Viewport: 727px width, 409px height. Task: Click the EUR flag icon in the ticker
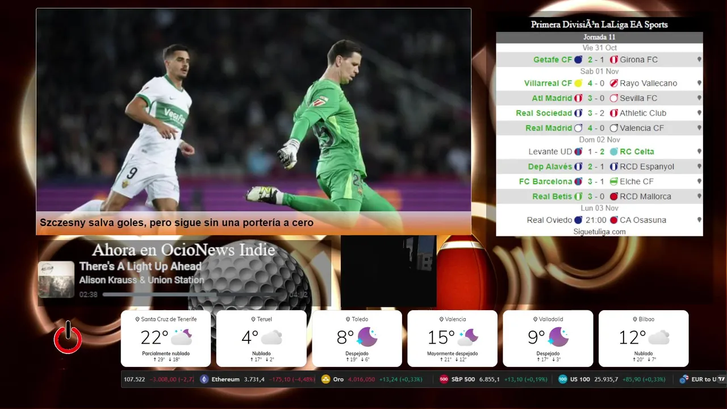point(684,379)
